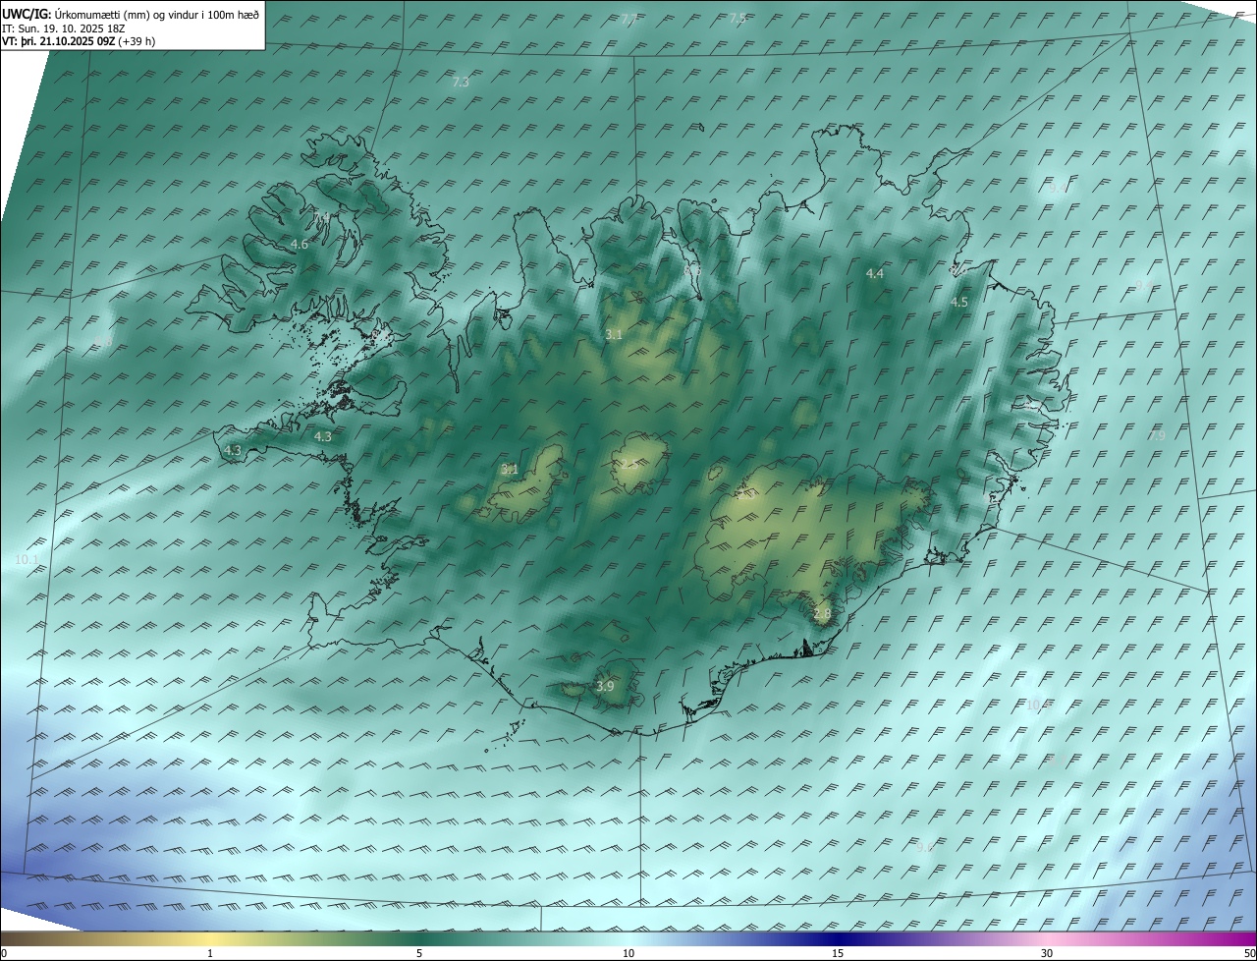Click the colorbar tick label 5

tap(419, 954)
